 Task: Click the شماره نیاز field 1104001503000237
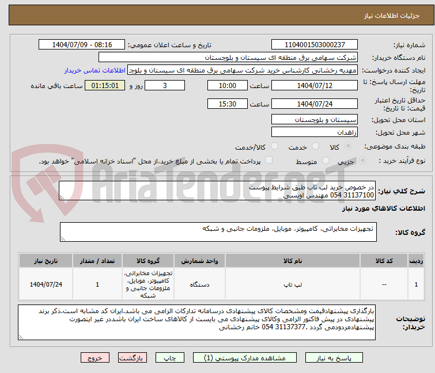click(315, 45)
